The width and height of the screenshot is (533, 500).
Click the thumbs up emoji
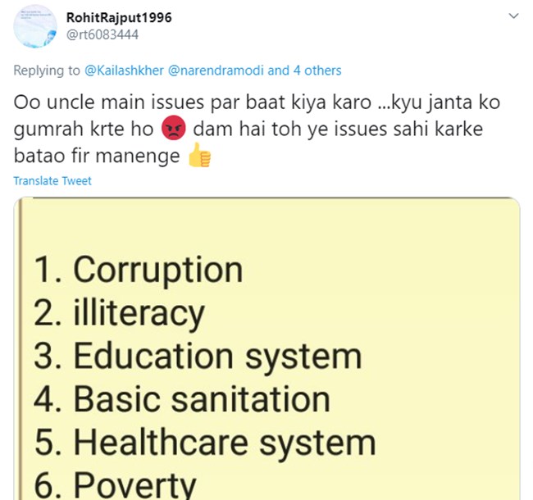(x=200, y=155)
